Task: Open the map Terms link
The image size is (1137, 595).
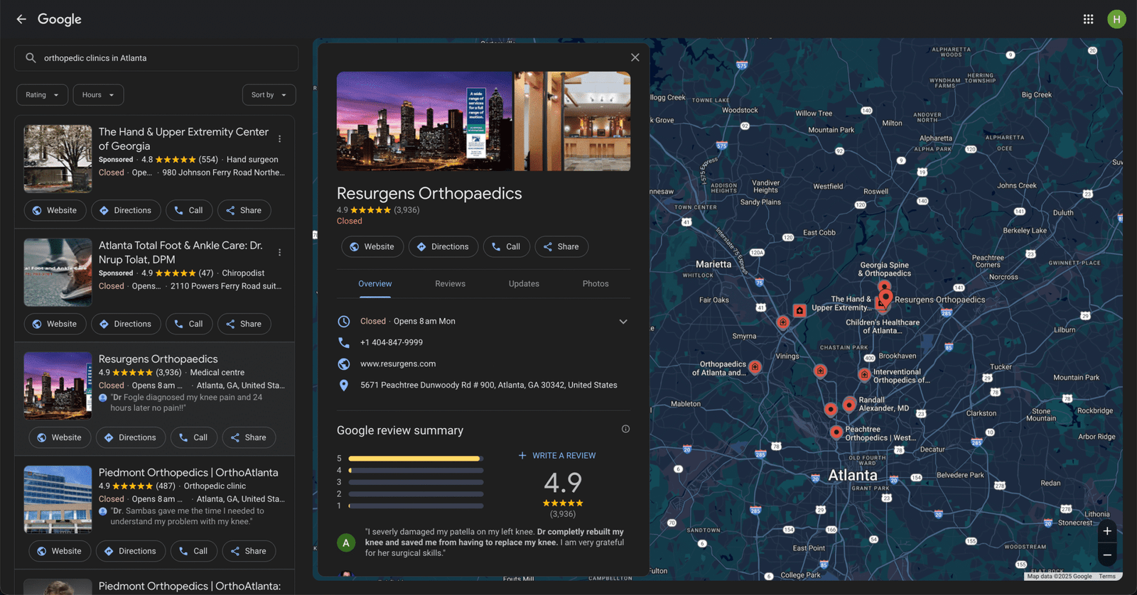Action: point(1107,577)
